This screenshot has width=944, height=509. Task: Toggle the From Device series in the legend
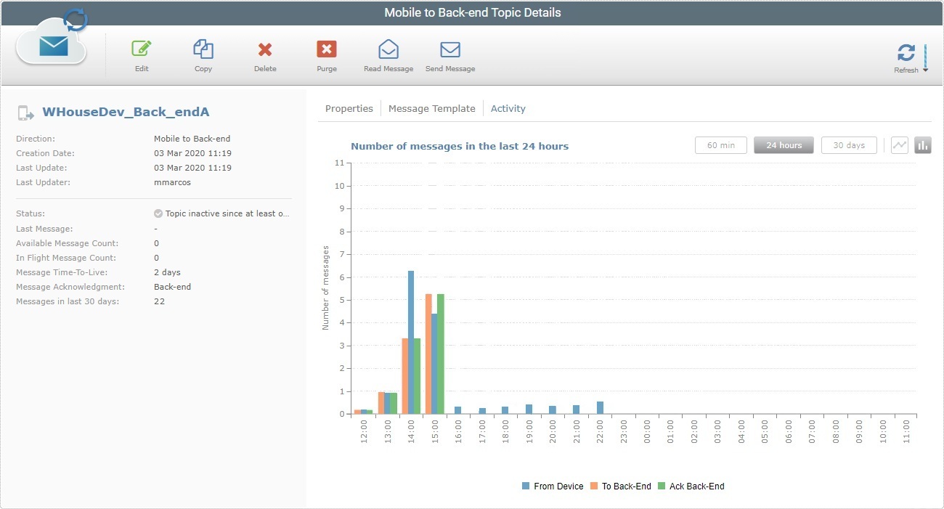tap(553, 486)
